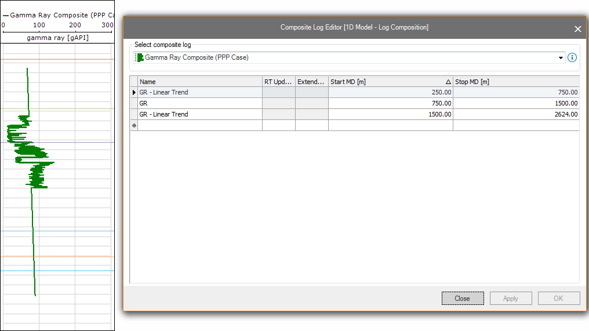Click the green log icon in the selector
Screen dimensions: 589x331
click(x=139, y=57)
